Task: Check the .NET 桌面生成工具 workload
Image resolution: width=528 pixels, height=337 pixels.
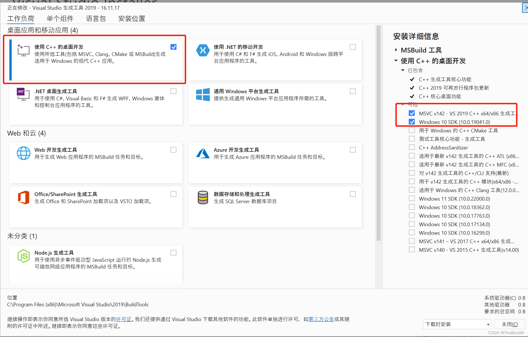Action: tap(173, 91)
